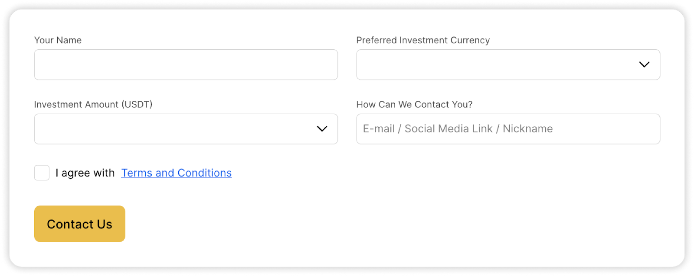Click the chevron arrow in the Investment Amount box
This screenshot has width=694, height=276.
[322, 129]
